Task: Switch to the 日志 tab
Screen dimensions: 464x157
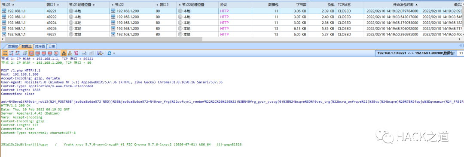Action: coord(52,46)
